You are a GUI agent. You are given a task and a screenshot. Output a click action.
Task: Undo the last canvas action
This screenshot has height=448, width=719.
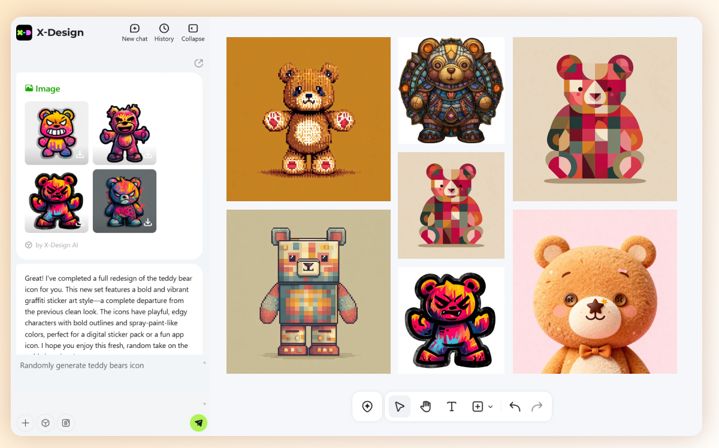(514, 406)
